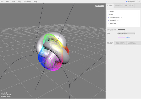The image size is (141, 99).
Task: Open the Examples menu
Action: (x=27, y=2)
